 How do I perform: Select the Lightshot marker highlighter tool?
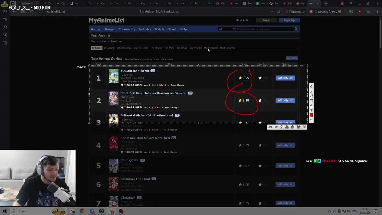click(x=311, y=105)
